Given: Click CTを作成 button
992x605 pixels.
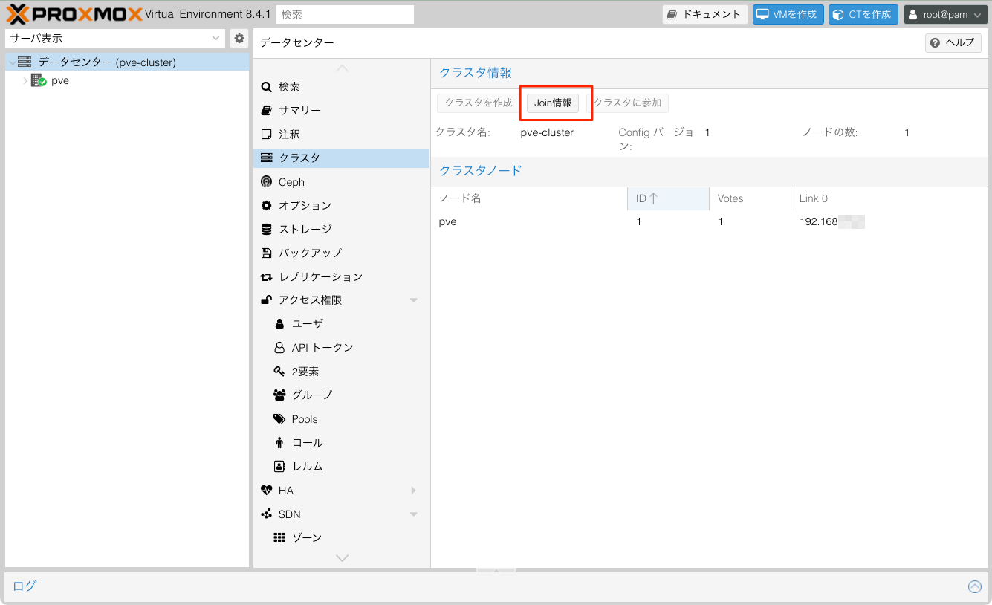Looking at the screenshot, I should (x=863, y=14).
